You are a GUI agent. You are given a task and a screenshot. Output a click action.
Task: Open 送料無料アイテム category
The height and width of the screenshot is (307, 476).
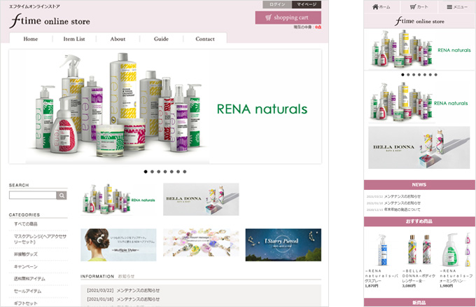(29, 279)
